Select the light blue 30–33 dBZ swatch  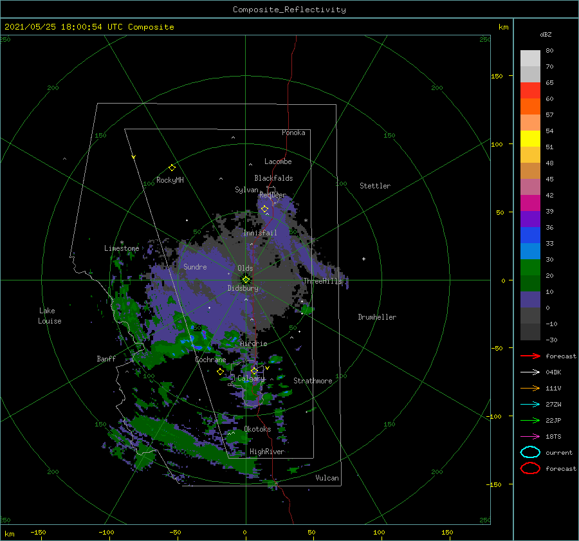point(530,252)
